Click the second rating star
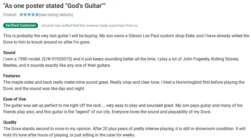This screenshot has width=251, height=138. [25, 15]
